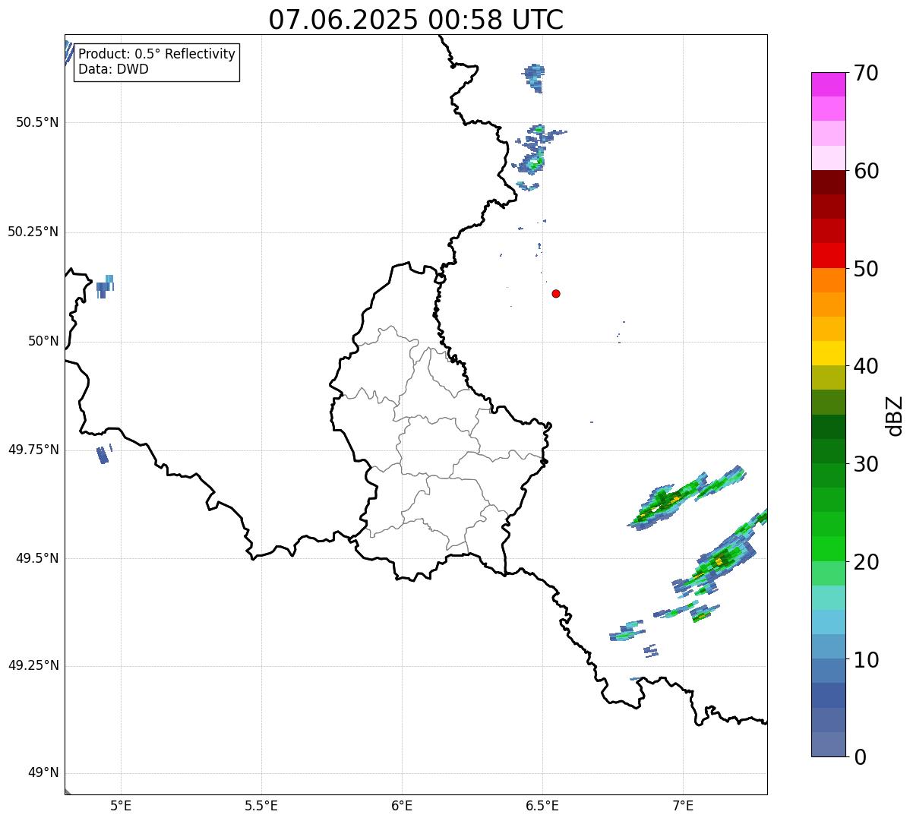Click the colorbar tick label "30"
Screen dimensions: 913x821
click(x=865, y=464)
